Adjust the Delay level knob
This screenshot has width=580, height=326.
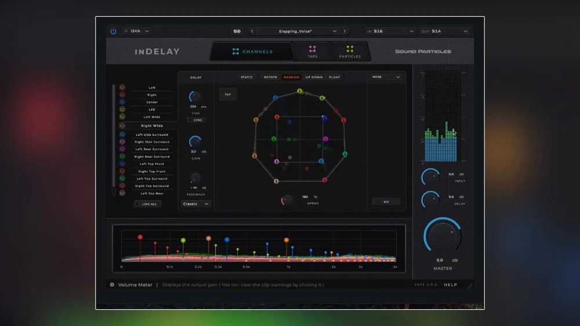(x=430, y=200)
